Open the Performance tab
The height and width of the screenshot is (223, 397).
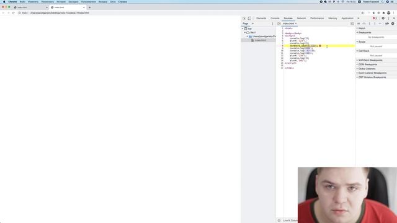[x=317, y=18]
